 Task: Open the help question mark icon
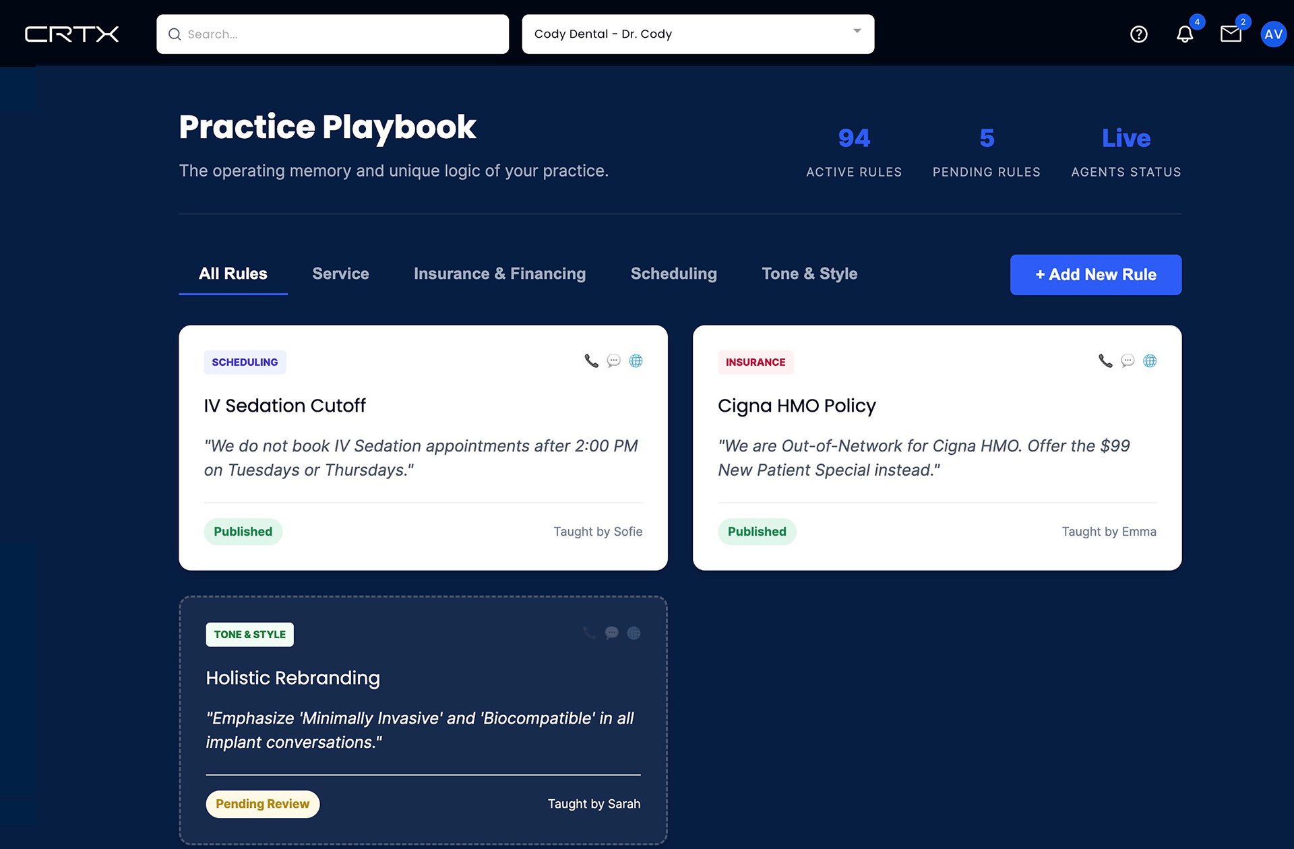(1138, 34)
